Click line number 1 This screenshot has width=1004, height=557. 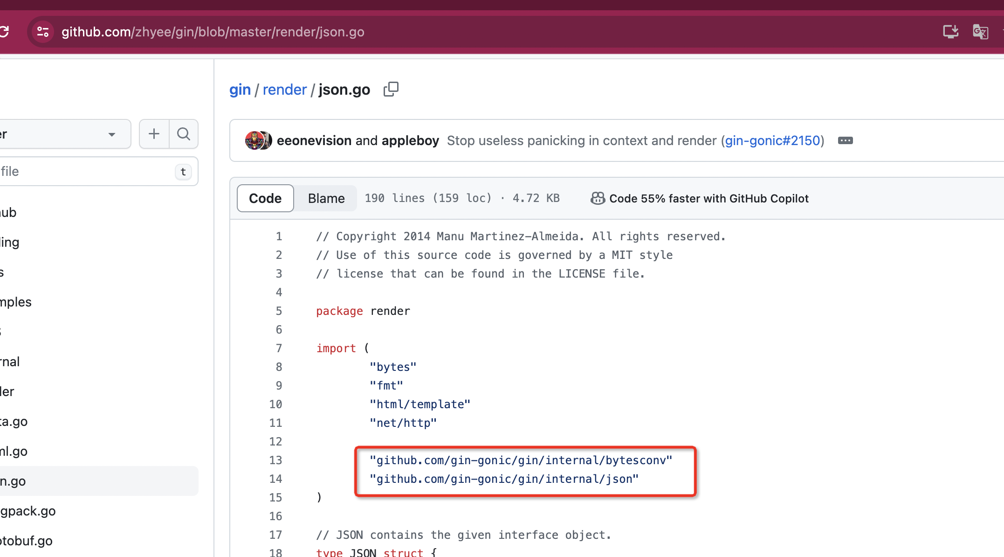(279, 237)
